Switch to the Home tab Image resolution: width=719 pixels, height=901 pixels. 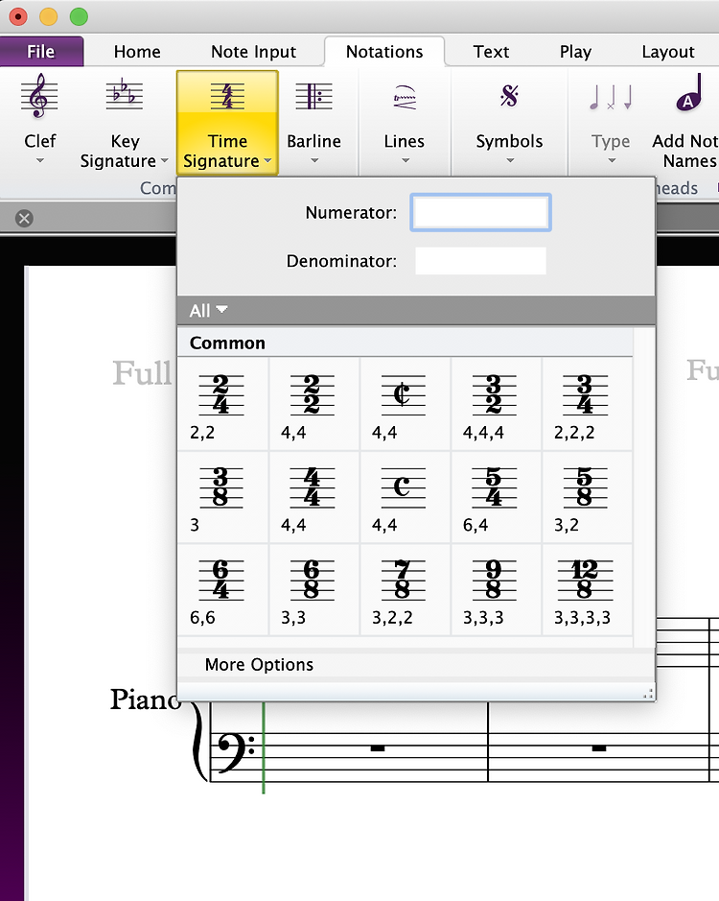137,52
